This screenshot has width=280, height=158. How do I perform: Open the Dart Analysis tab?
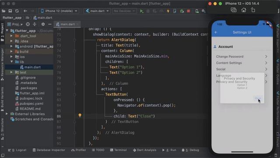[x=144, y=150]
